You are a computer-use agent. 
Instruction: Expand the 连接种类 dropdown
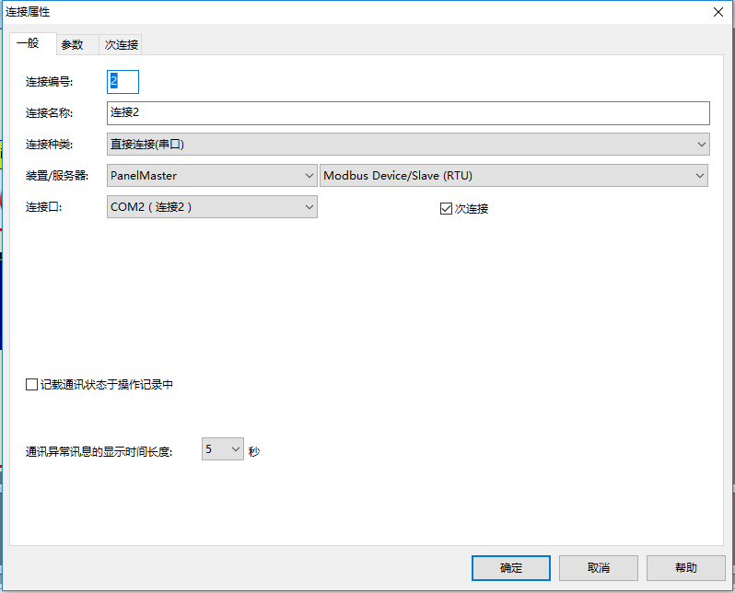408,144
